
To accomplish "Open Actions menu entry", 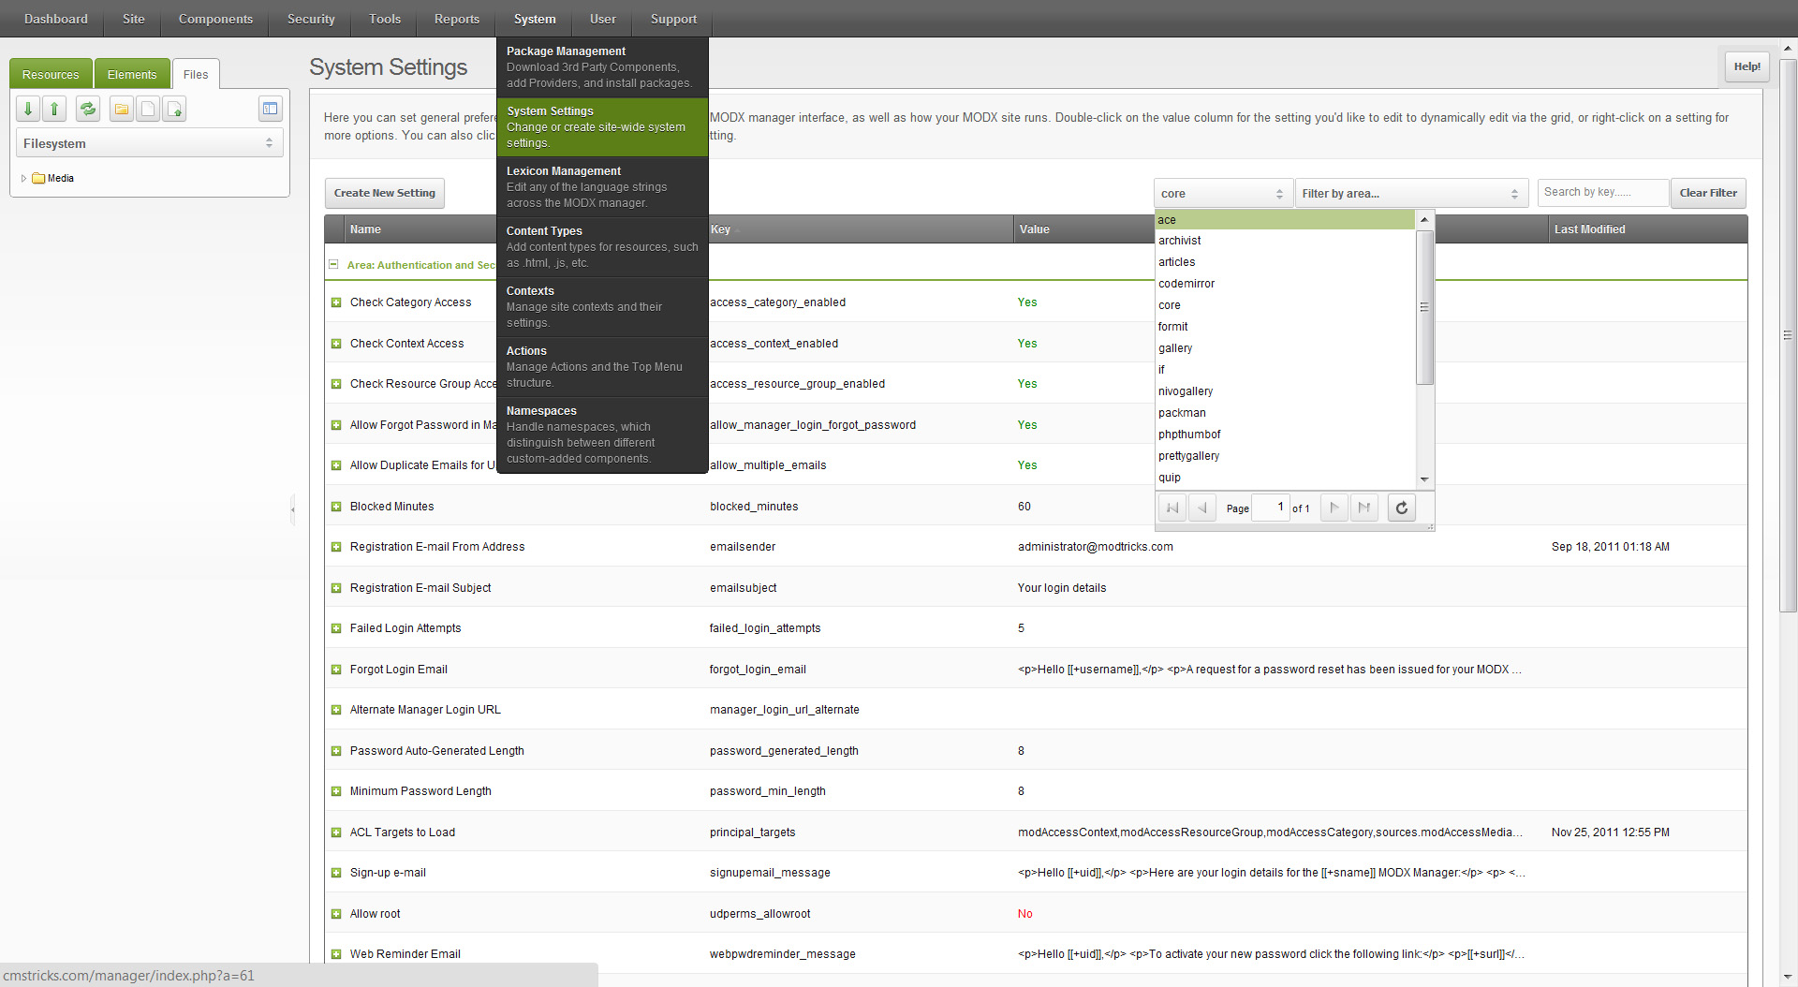I will [x=602, y=366].
